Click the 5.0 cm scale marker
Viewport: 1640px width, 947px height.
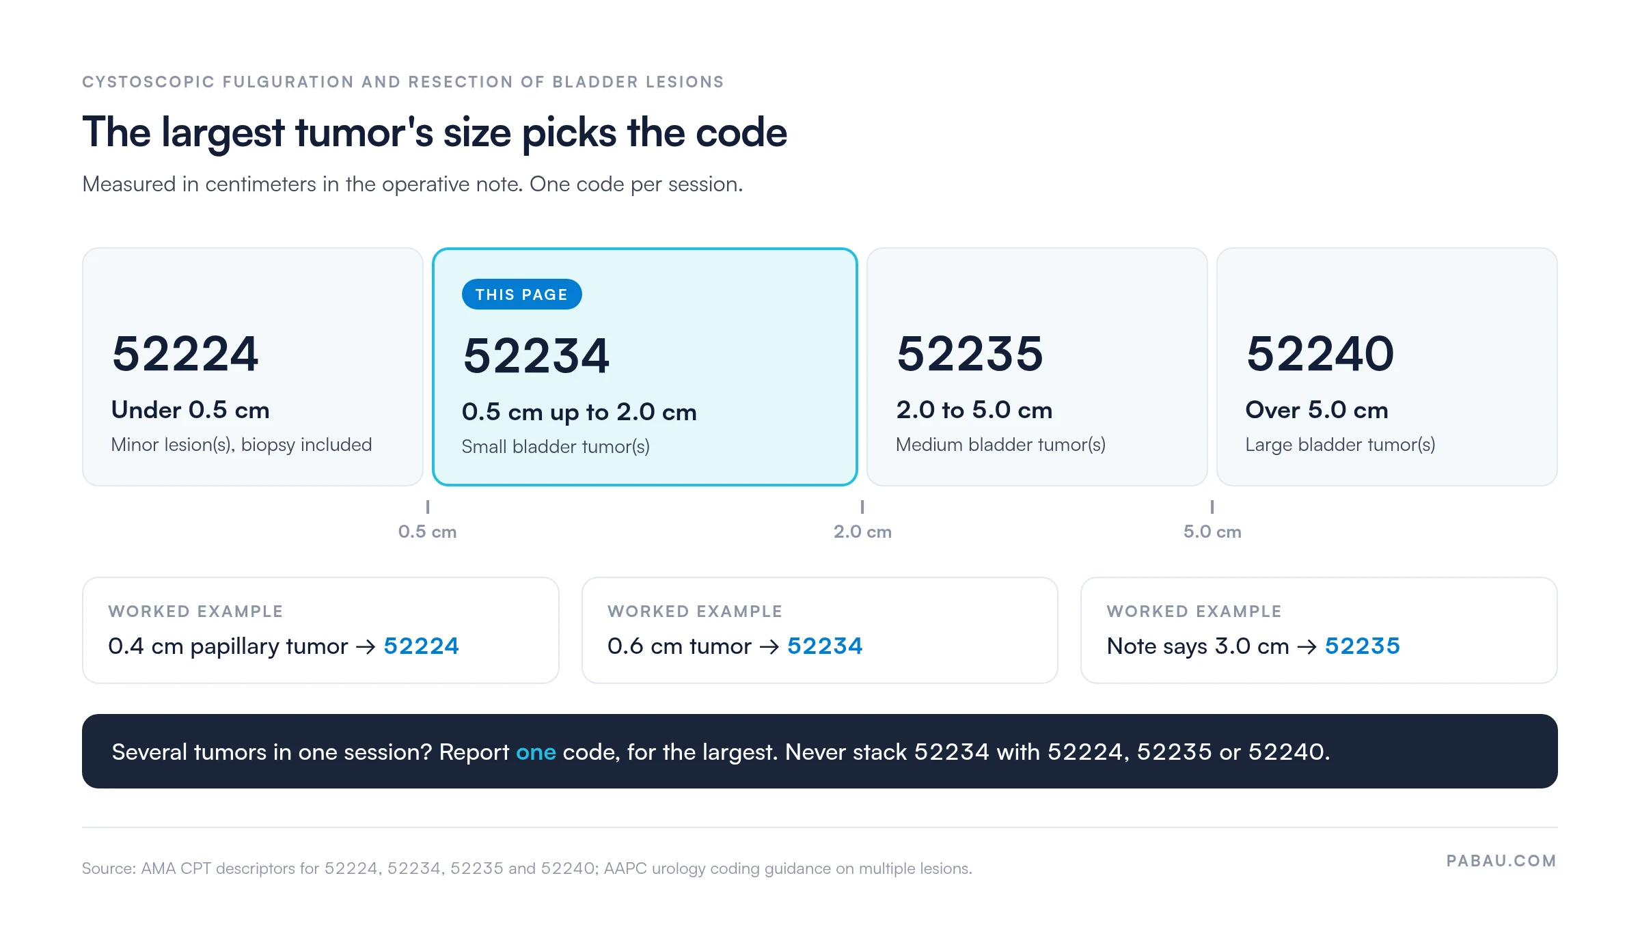click(1212, 532)
